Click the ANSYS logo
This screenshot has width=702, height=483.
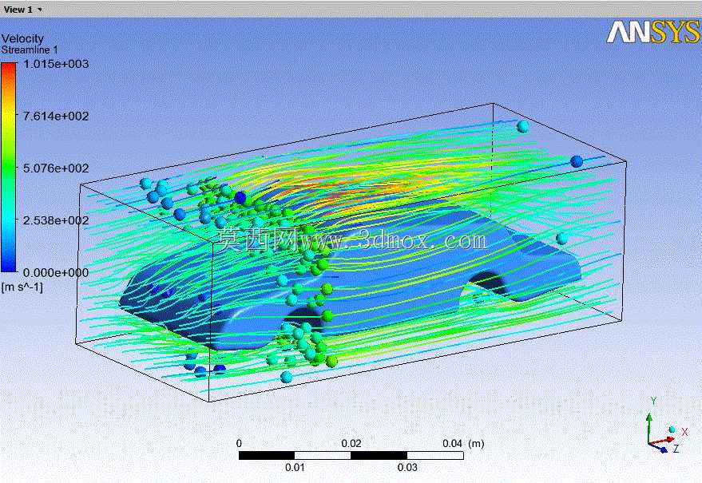click(x=653, y=32)
